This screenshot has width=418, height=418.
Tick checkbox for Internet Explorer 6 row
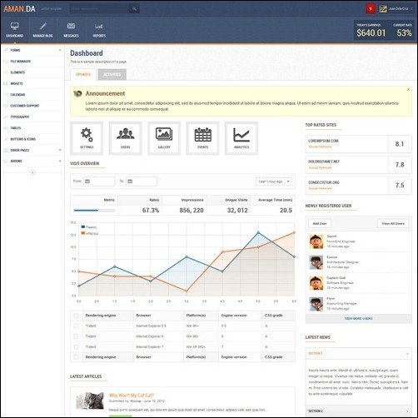(76, 336)
